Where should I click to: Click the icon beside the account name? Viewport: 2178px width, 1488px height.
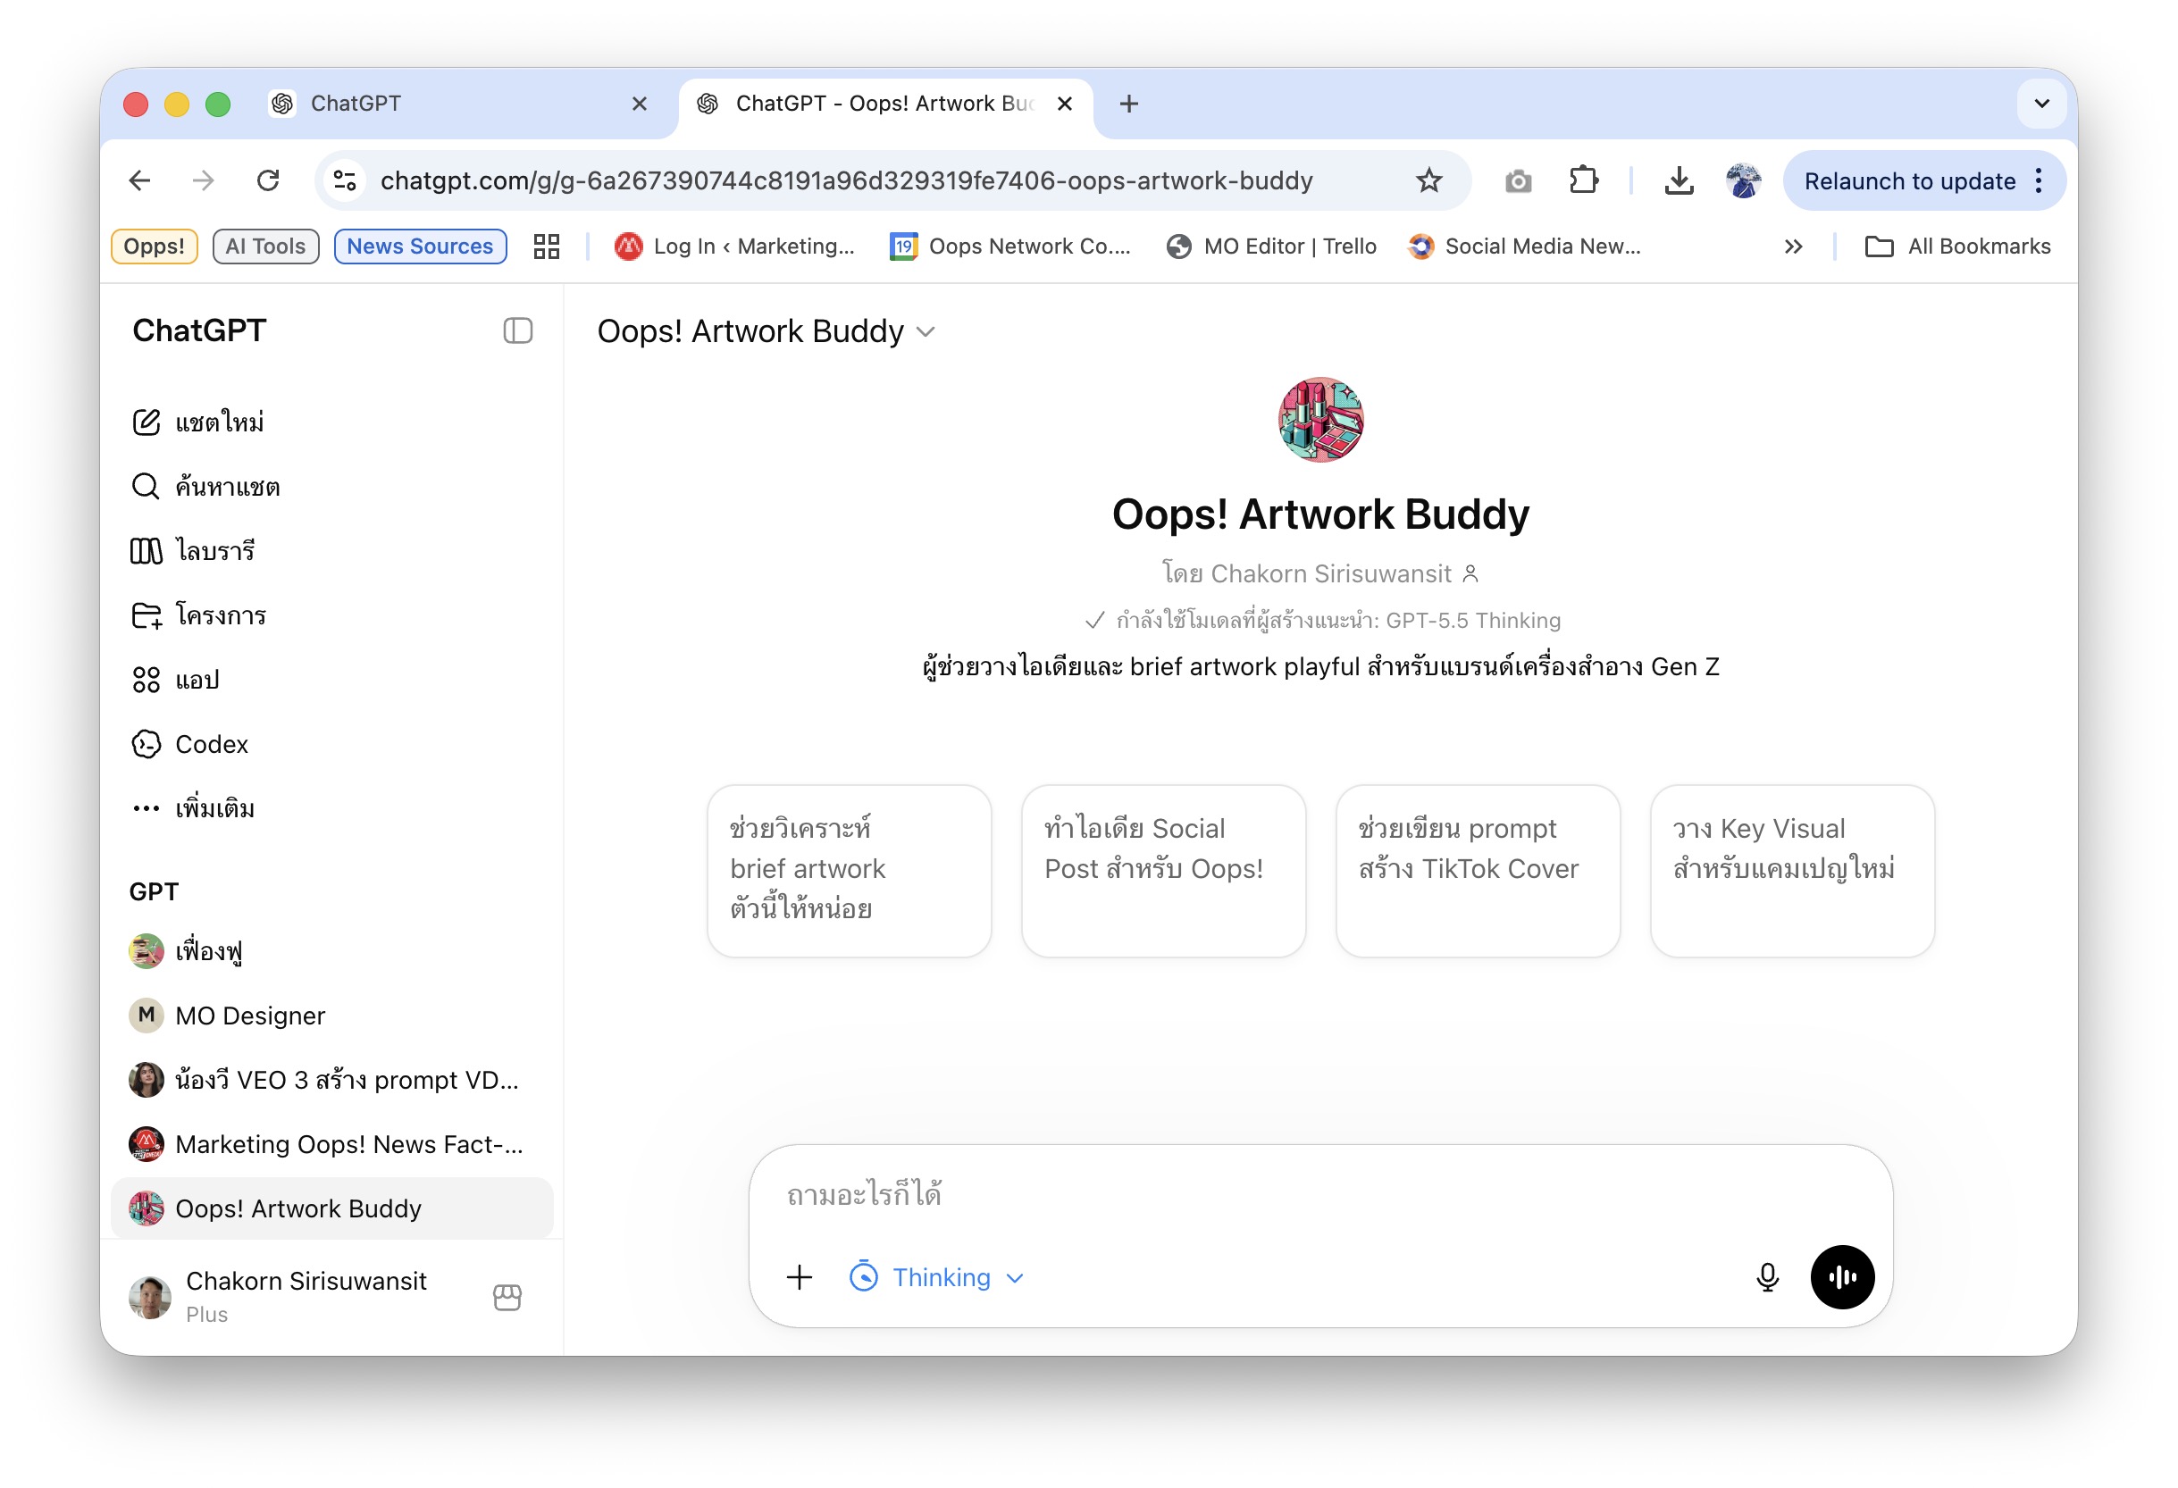[x=507, y=1297]
